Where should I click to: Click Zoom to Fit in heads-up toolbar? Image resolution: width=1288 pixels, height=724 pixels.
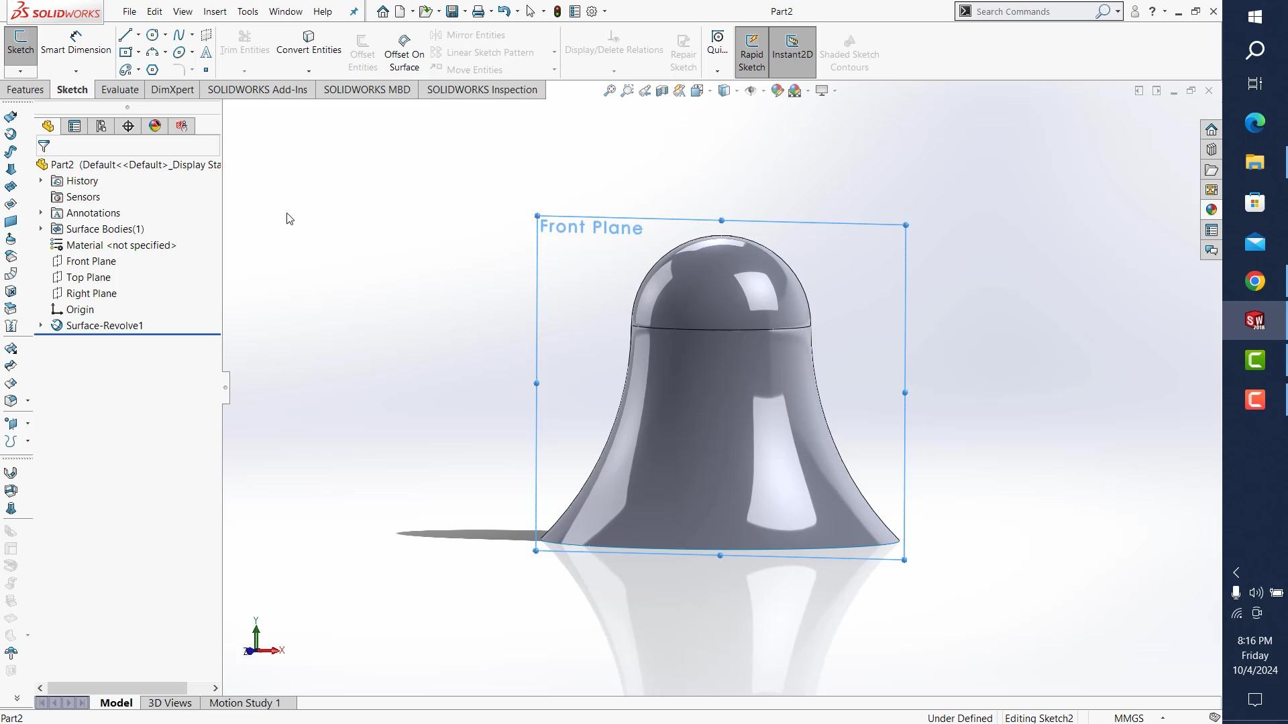tap(609, 90)
